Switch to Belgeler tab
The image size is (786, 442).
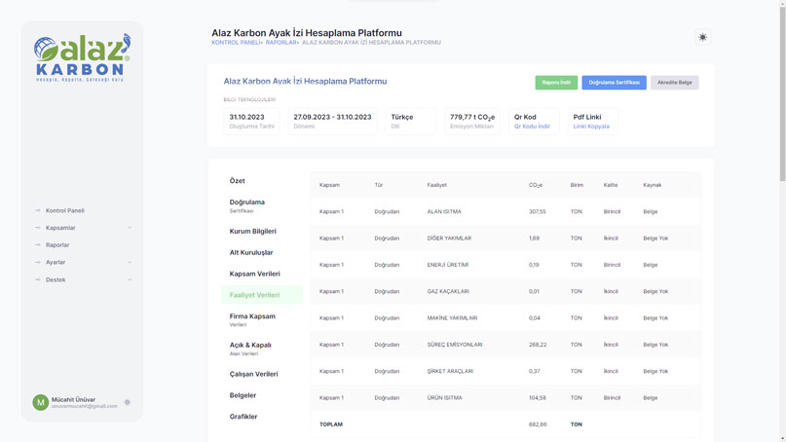coord(243,395)
